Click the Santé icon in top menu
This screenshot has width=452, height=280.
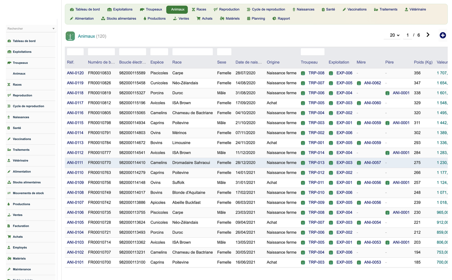323,10
